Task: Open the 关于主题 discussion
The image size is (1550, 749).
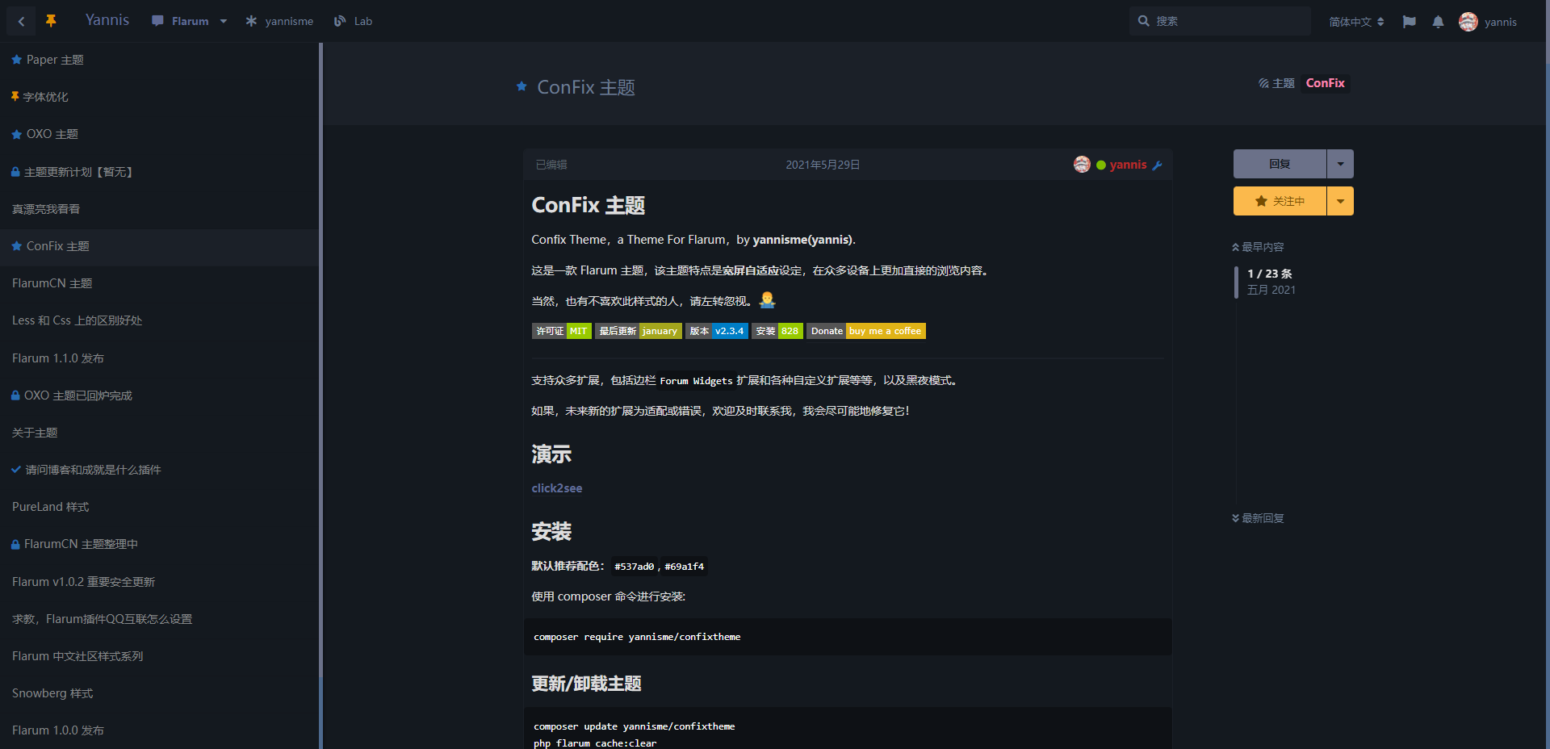Action: click(x=159, y=433)
